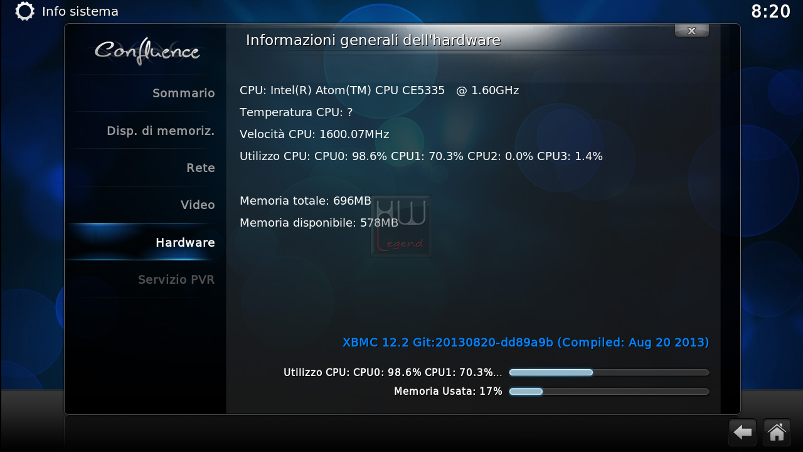The height and width of the screenshot is (452, 803).
Task: Click the back arrow icon
Action: click(x=743, y=433)
